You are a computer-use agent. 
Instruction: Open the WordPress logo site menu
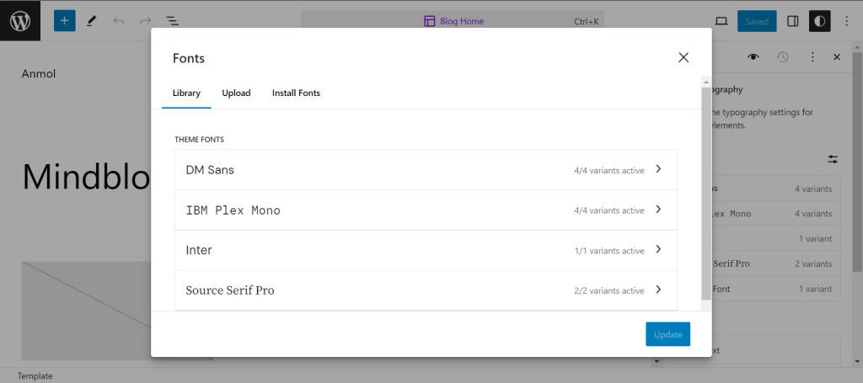pos(20,21)
